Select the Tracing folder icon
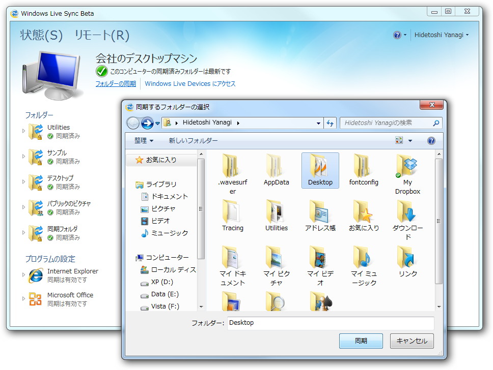Viewport: 493px width, 370px height. tap(232, 211)
